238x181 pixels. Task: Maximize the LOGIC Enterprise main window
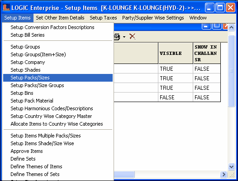click(220, 7)
